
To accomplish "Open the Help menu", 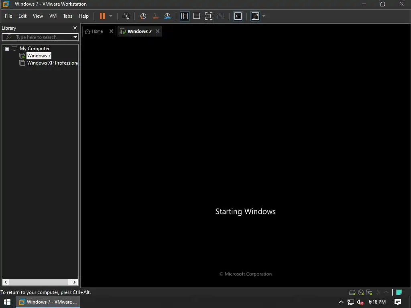I will [x=83, y=16].
